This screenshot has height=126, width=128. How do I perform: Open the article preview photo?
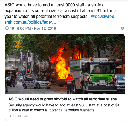[x=65, y=64]
